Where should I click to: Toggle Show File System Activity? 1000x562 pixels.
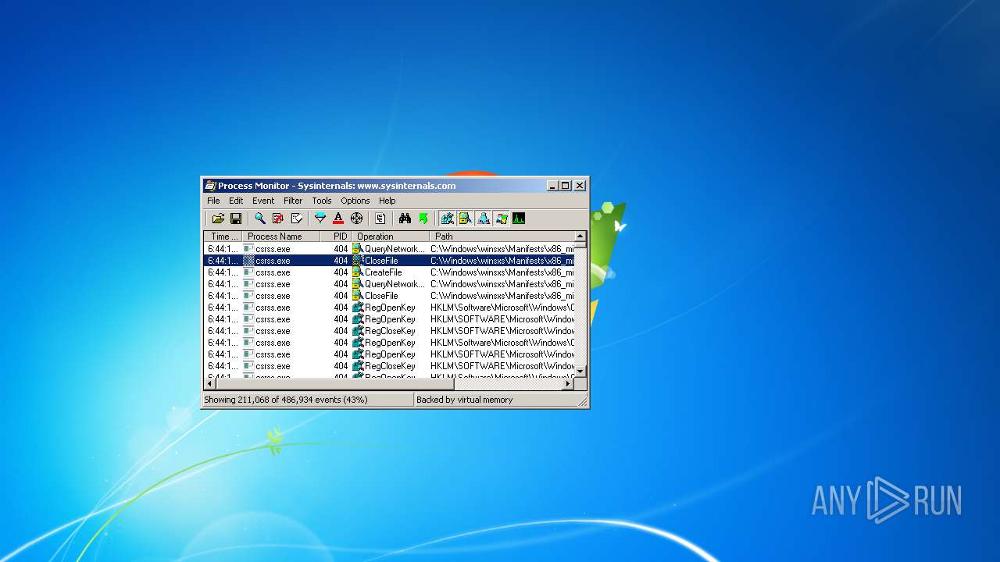[465, 219]
